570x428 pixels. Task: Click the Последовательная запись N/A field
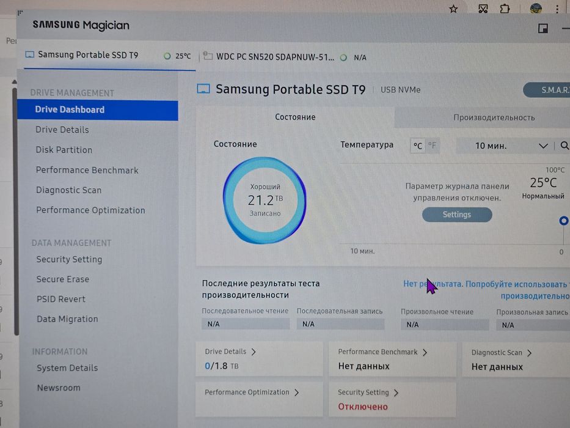pyautogui.click(x=341, y=324)
